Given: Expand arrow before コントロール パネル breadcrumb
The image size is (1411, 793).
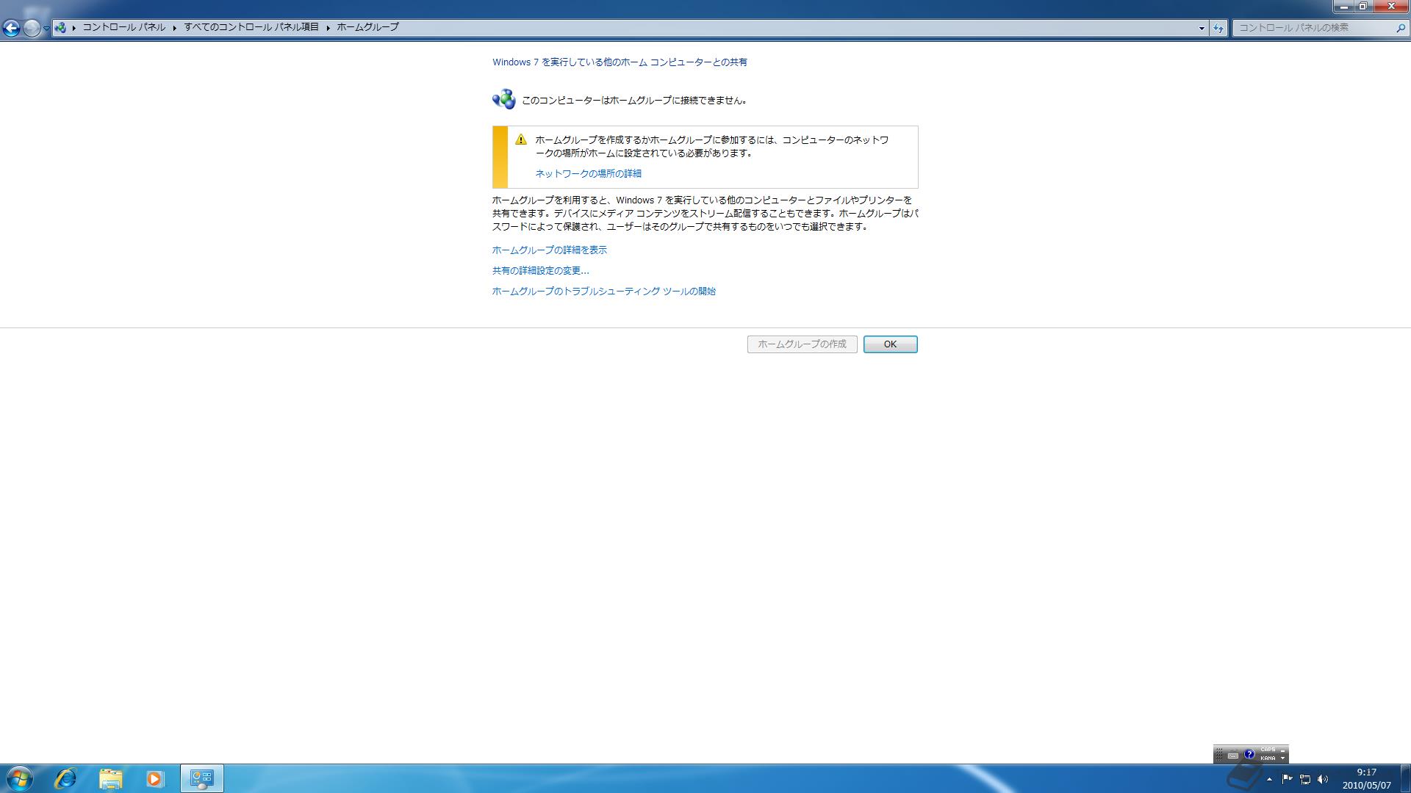Looking at the screenshot, I should pyautogui.click(x=74, y=28).
